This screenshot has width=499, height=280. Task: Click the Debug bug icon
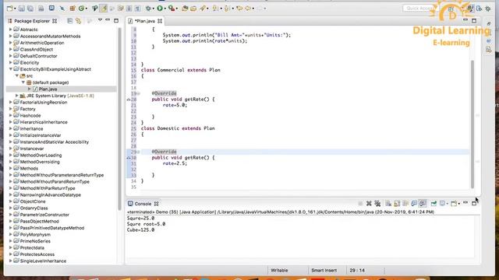pyautogui.click(x=148, y=9)
